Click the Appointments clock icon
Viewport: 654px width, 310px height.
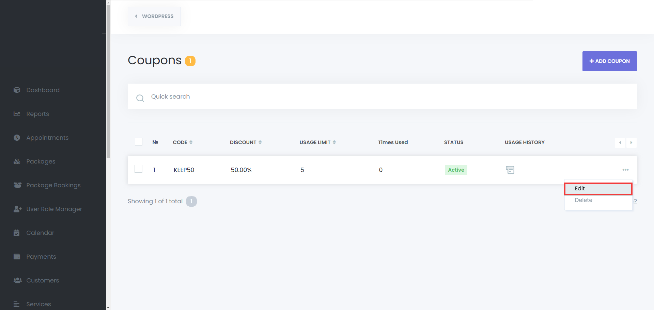tap(17, 138)
